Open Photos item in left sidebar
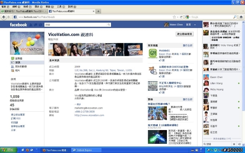The height and width of the screenshot is (153, 245). coord(18,70)
